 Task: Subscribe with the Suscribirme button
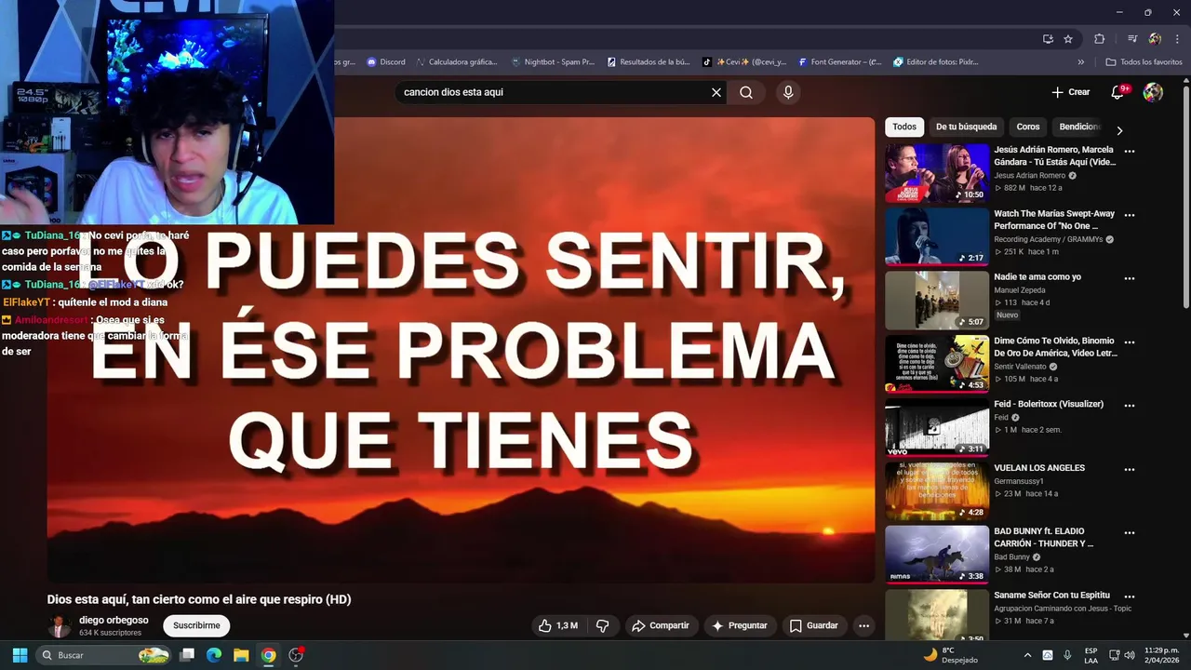pos(196,625)
